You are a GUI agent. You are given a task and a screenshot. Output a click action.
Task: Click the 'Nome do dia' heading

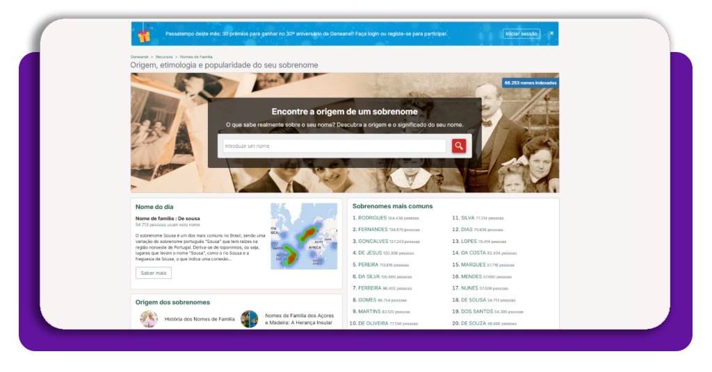(x=154, y=207)
